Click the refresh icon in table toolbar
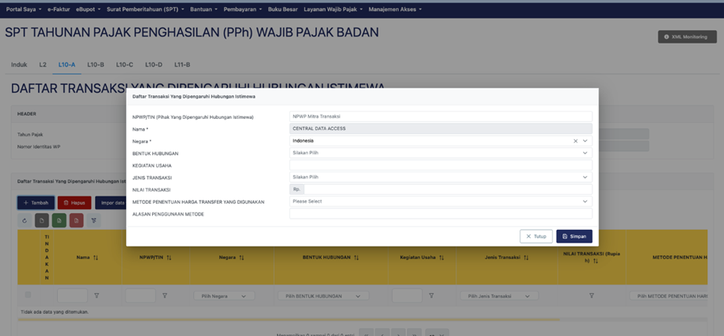 (x=25, y=220)
